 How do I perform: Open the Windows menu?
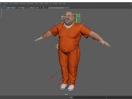click(6, 4)
